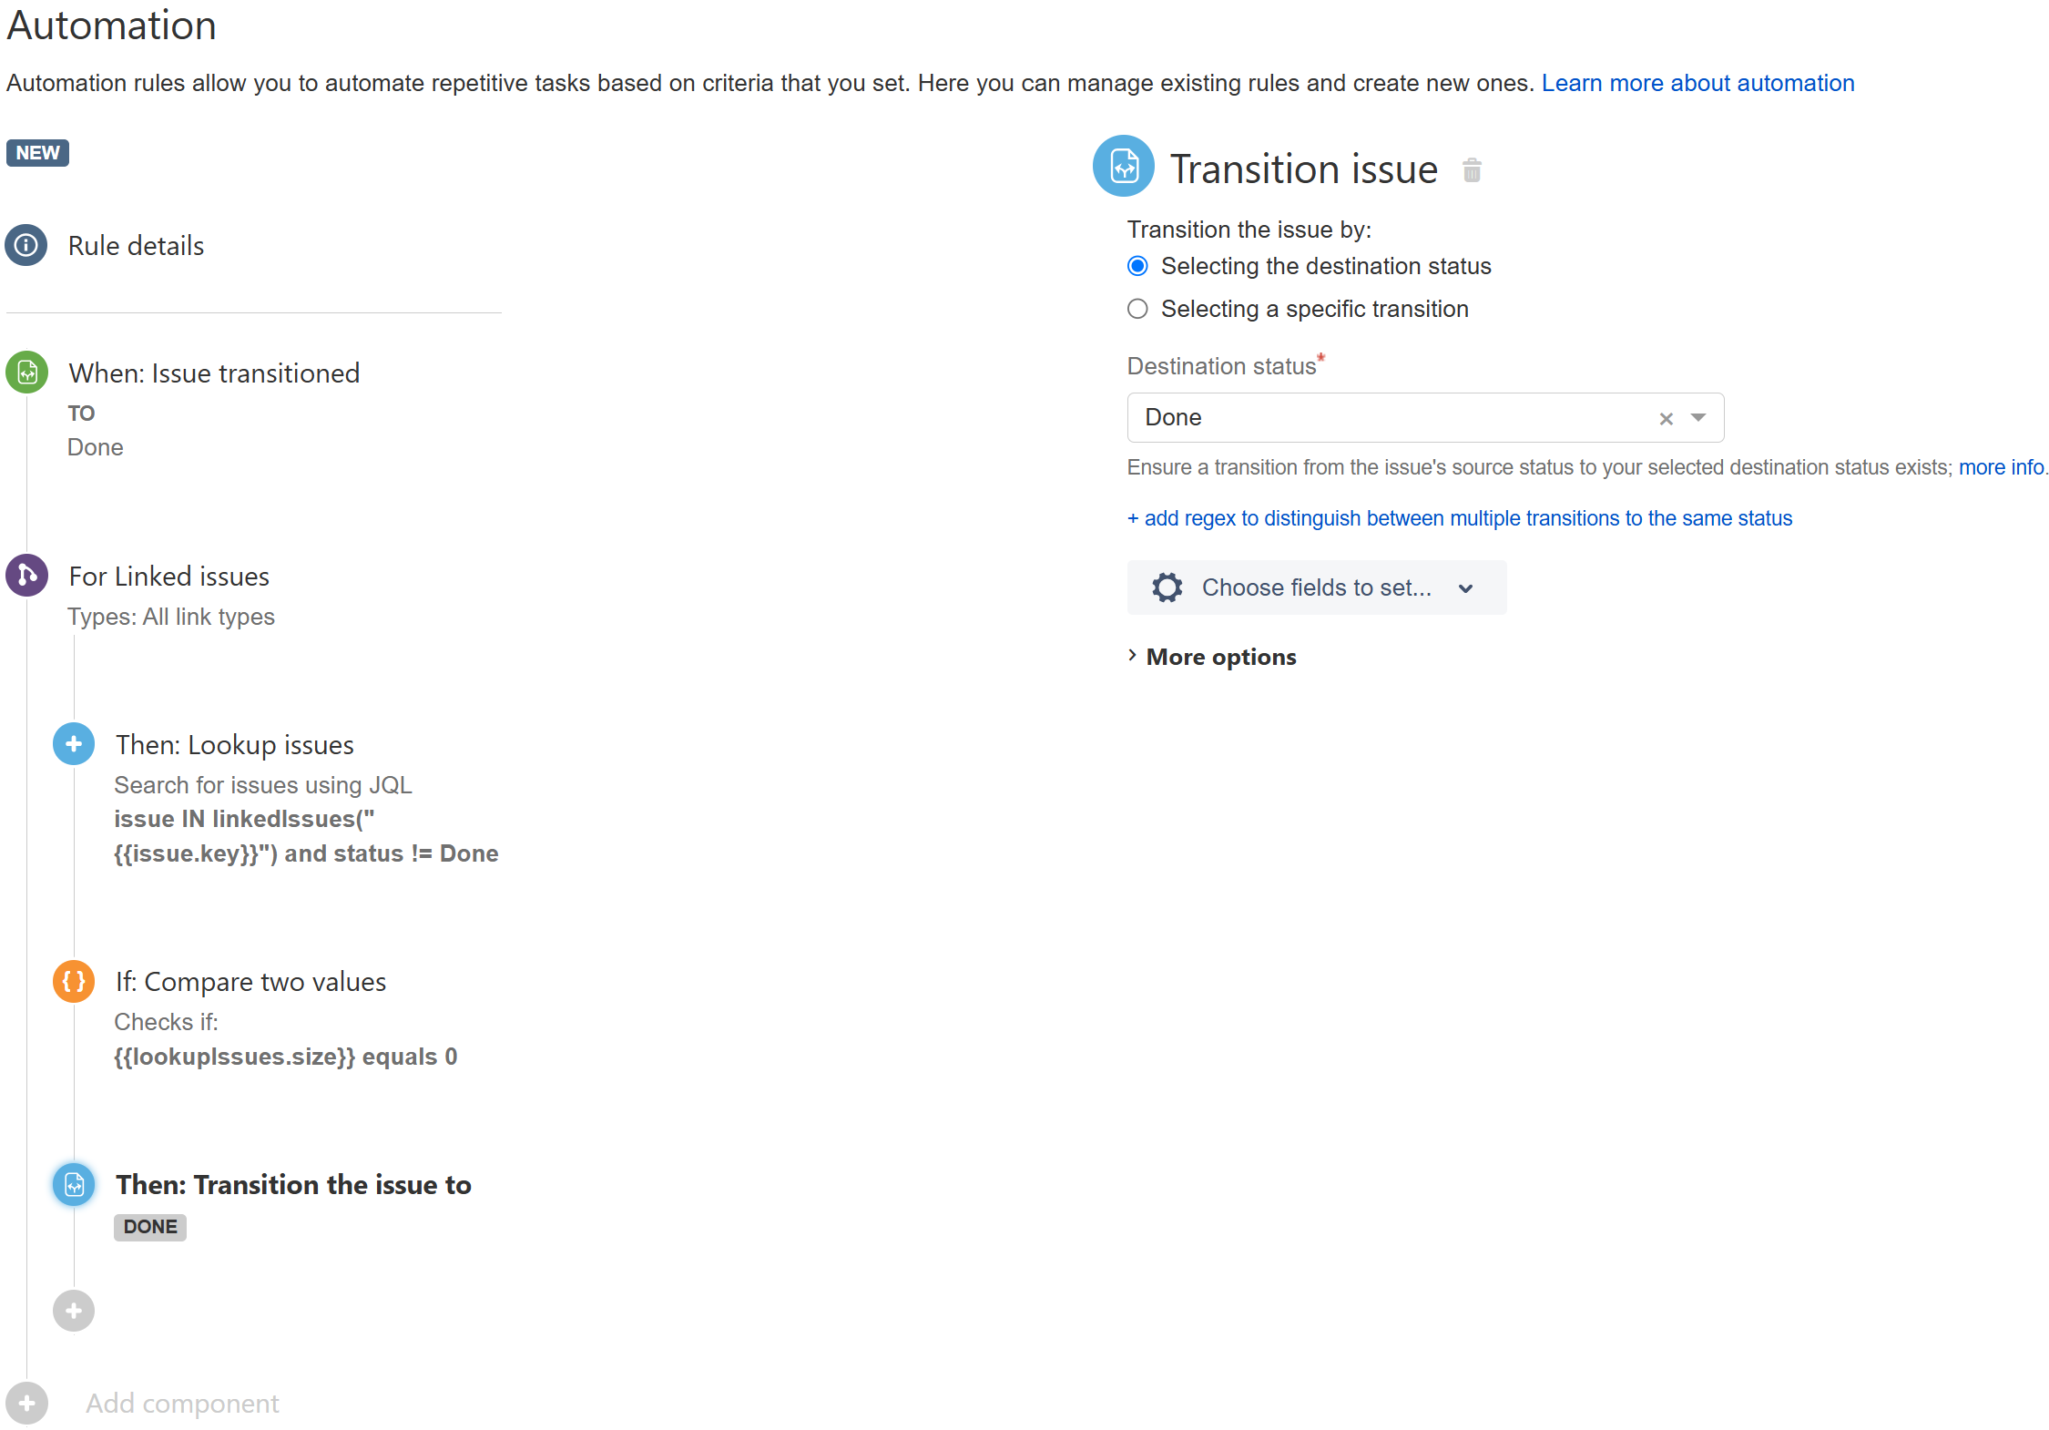This screenshot has width=2049, height=1430.
Task: Click the green issue transitioned trigger icon
Action: [x=25, y=372]
